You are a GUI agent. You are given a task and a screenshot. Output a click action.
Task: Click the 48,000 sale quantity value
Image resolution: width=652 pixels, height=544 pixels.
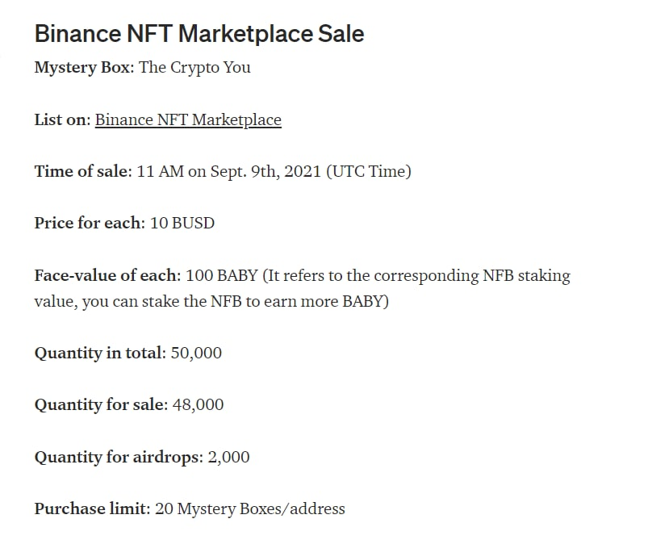(198, 404)
